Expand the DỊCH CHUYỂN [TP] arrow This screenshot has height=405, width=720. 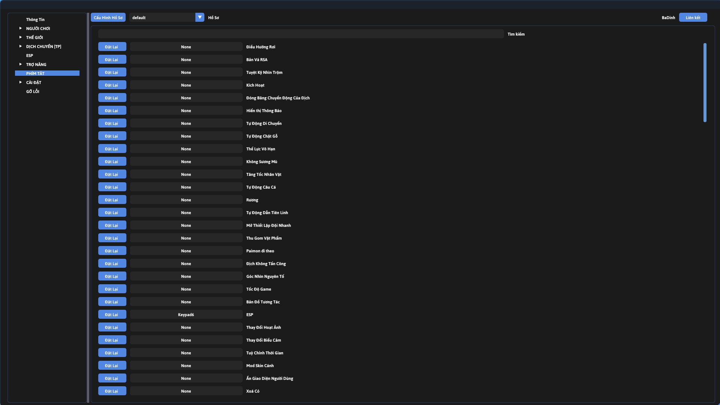click(x=21, y=46)
